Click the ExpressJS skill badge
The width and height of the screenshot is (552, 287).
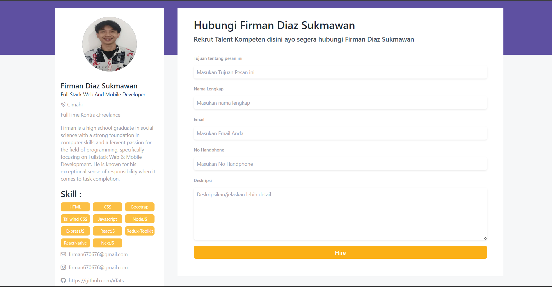click(x=75, y=231)
